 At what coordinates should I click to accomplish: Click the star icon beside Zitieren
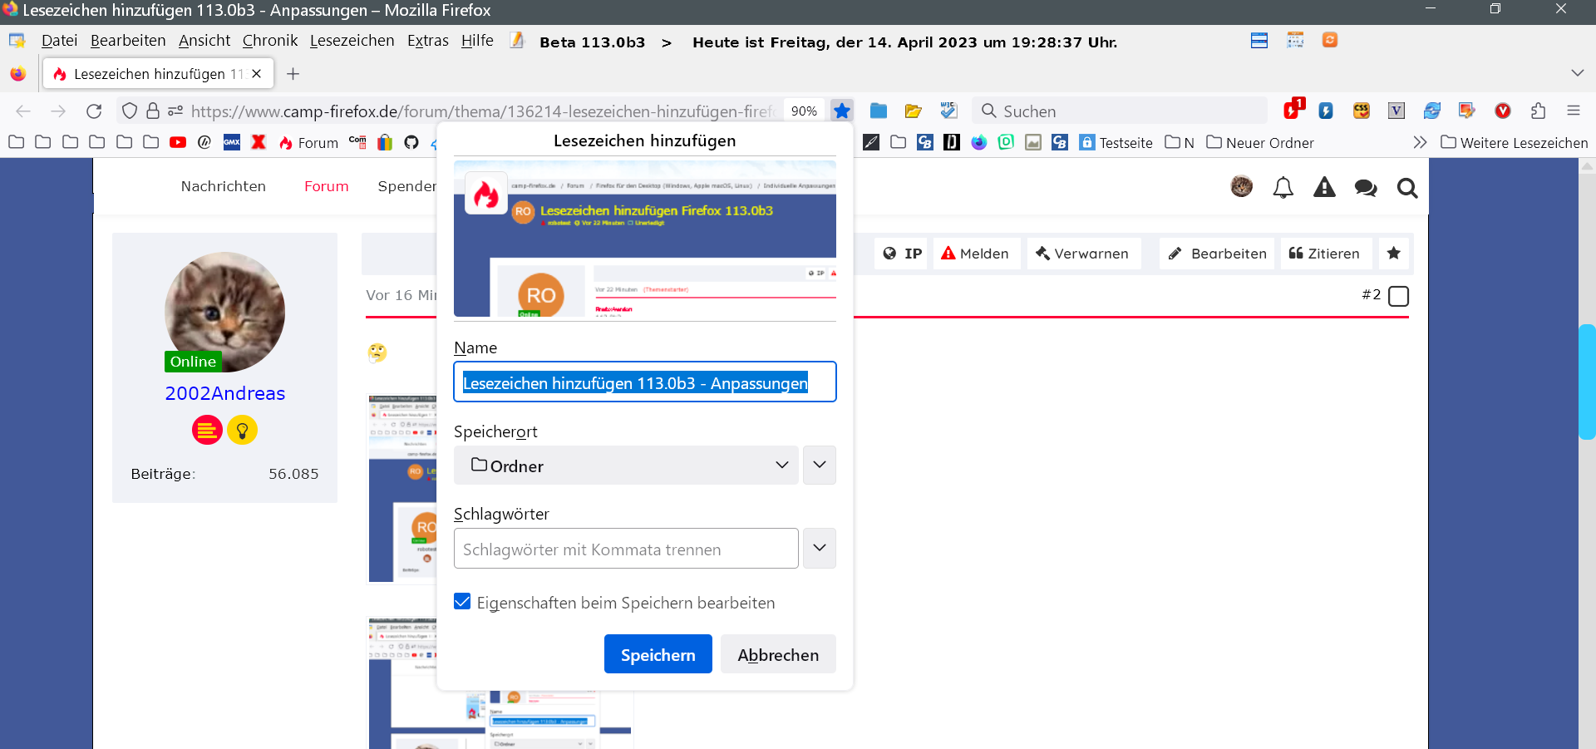1394,254
